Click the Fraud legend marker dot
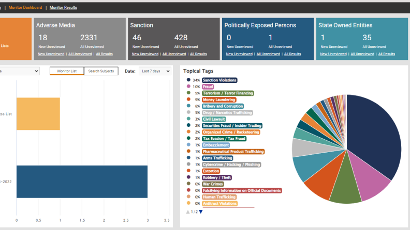Viewport: 410px width, 230px height. pos(188,87)
